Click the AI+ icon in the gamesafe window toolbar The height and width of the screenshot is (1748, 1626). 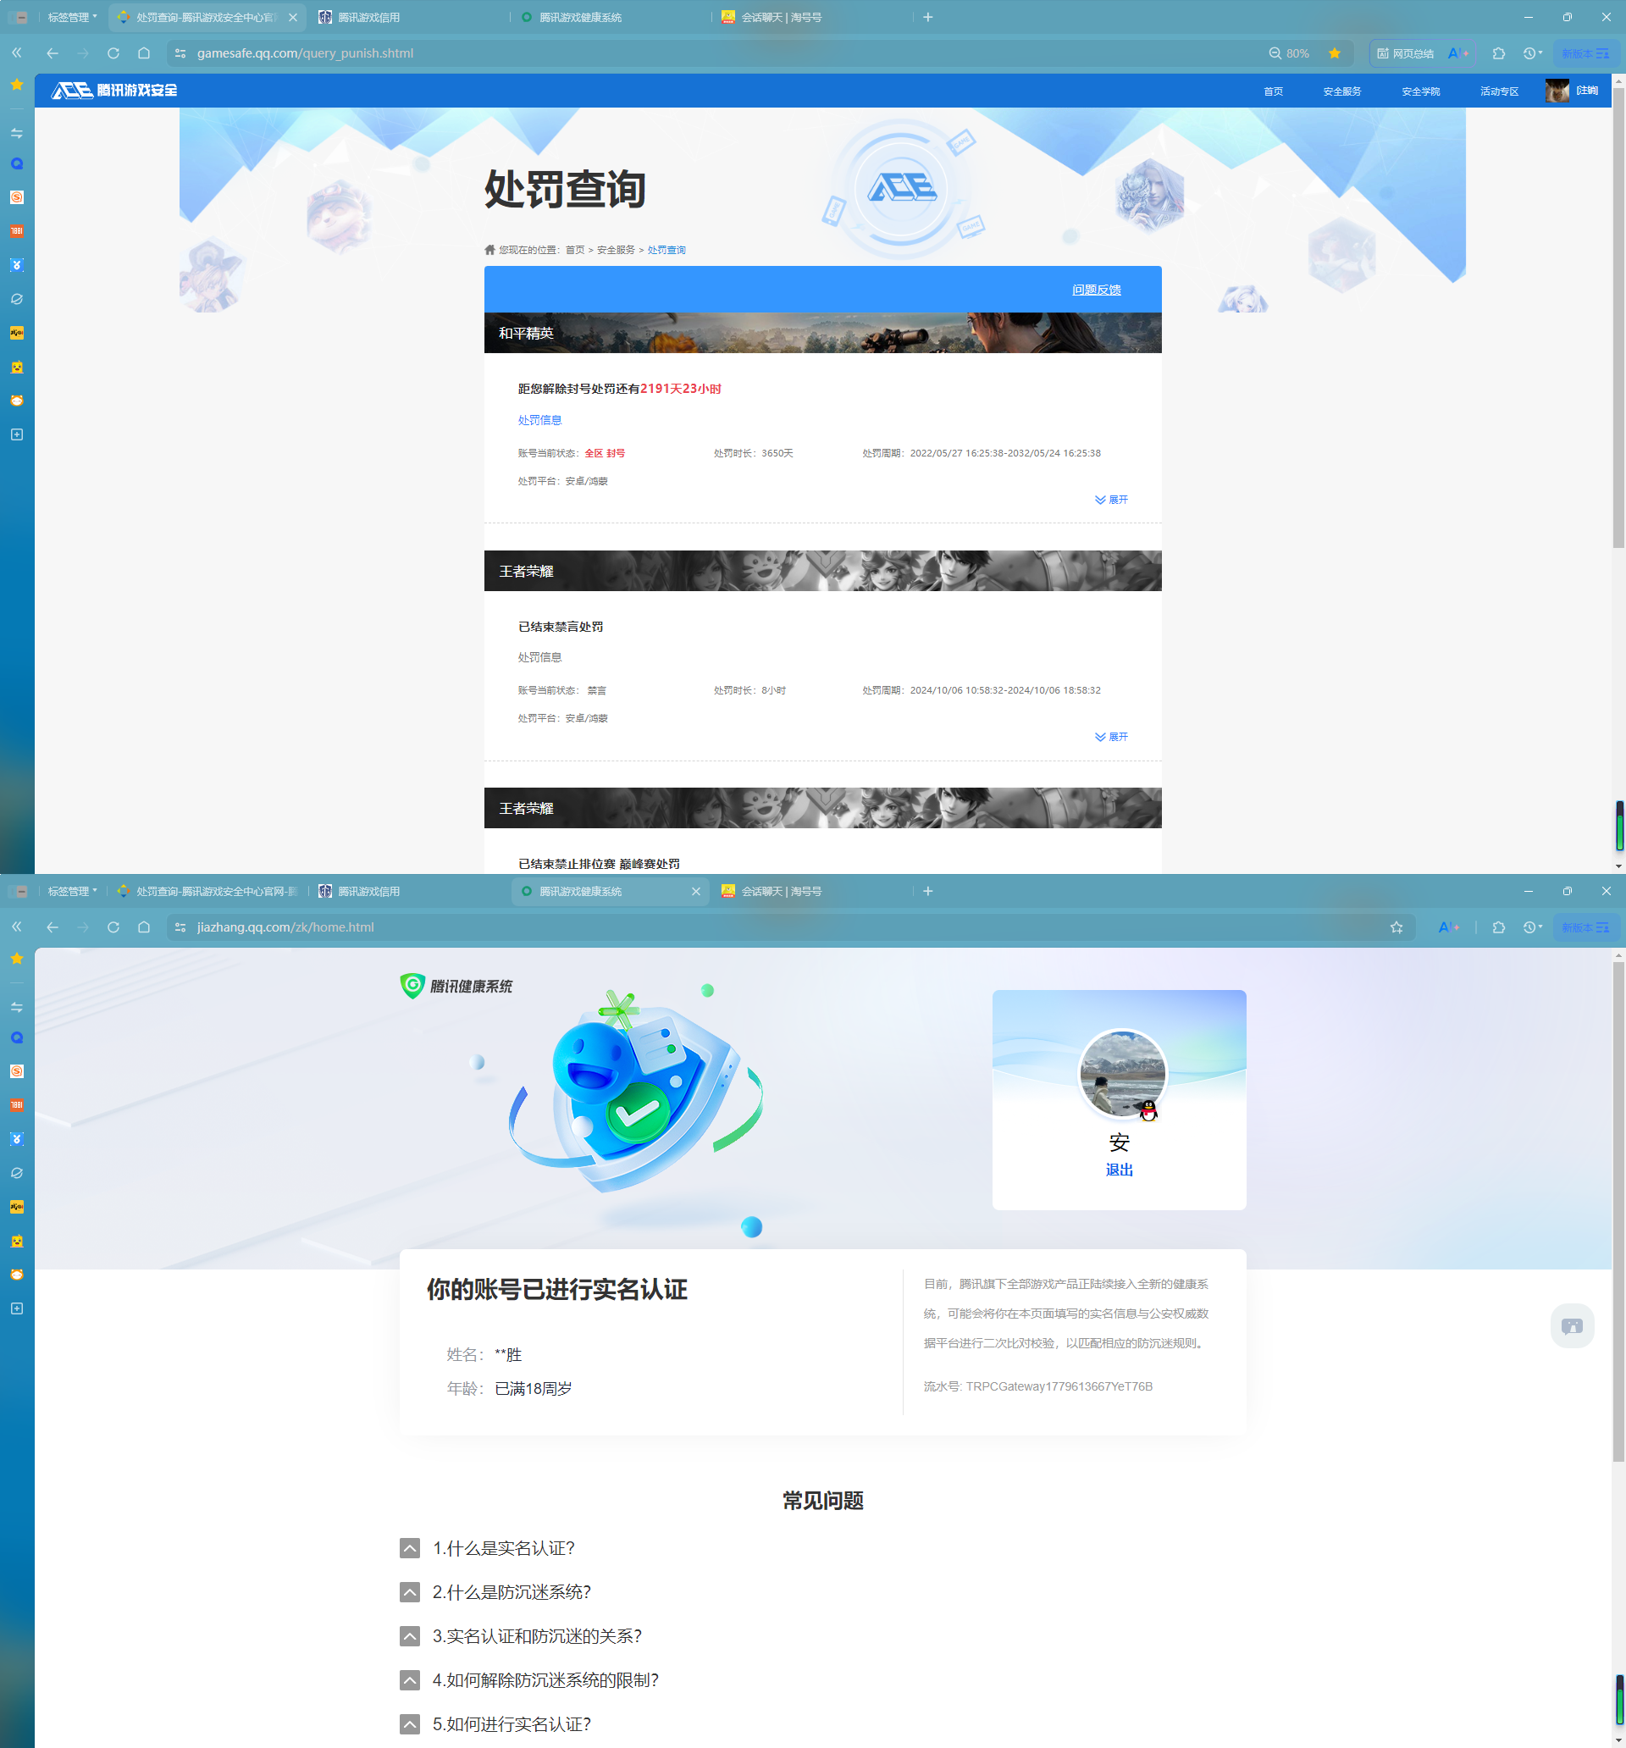(x=1457, y=53)
